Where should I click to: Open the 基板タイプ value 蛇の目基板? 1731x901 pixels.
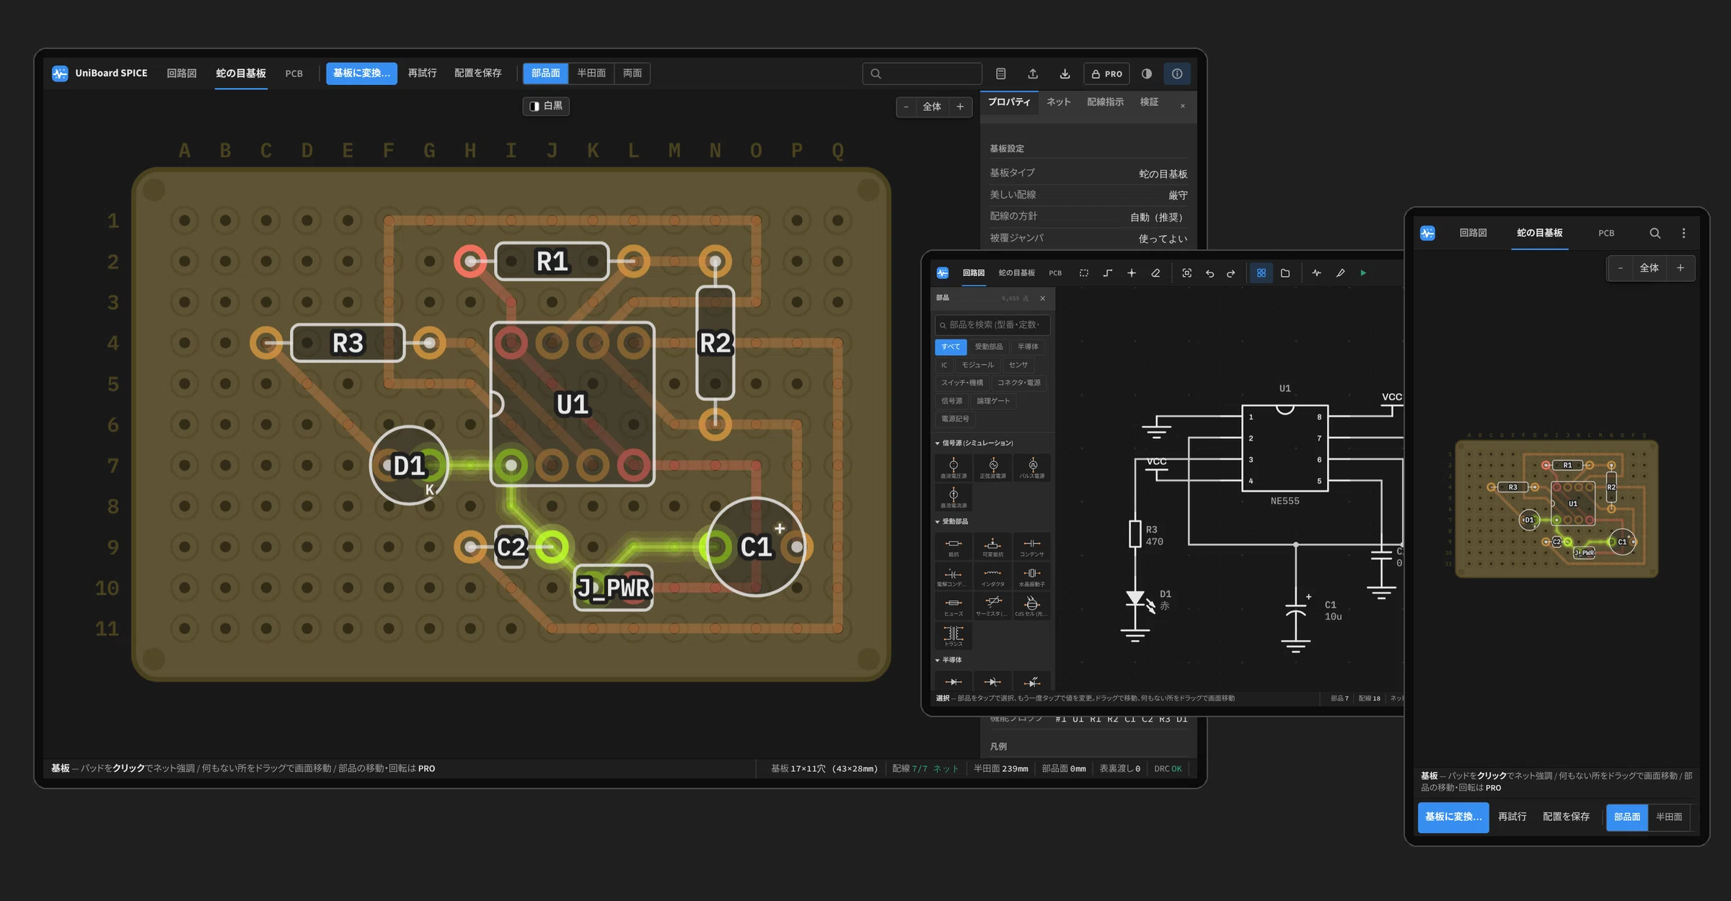[1163, 174]
